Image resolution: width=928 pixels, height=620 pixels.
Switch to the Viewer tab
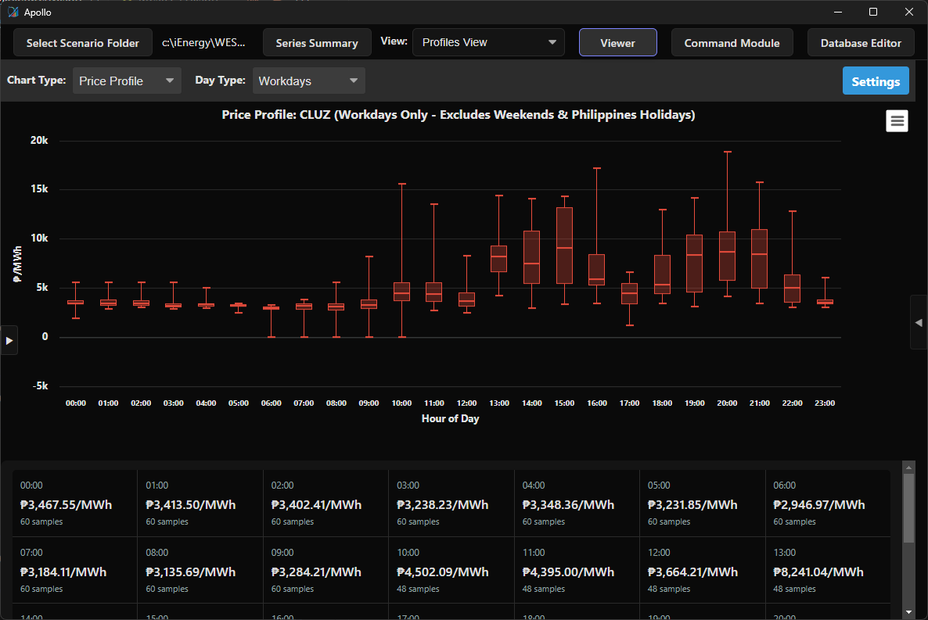pyautogui.click(x=617, y=43)
